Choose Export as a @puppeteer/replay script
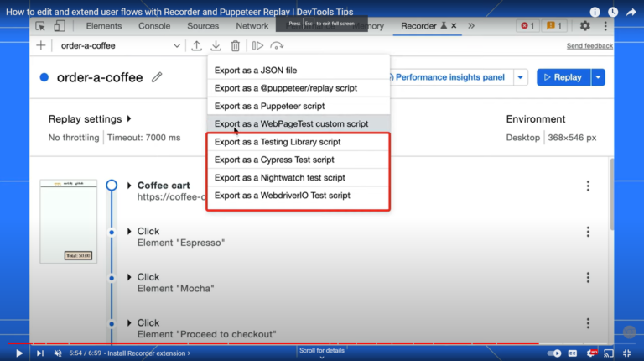 pyautogui.click(x=299, y=88)
